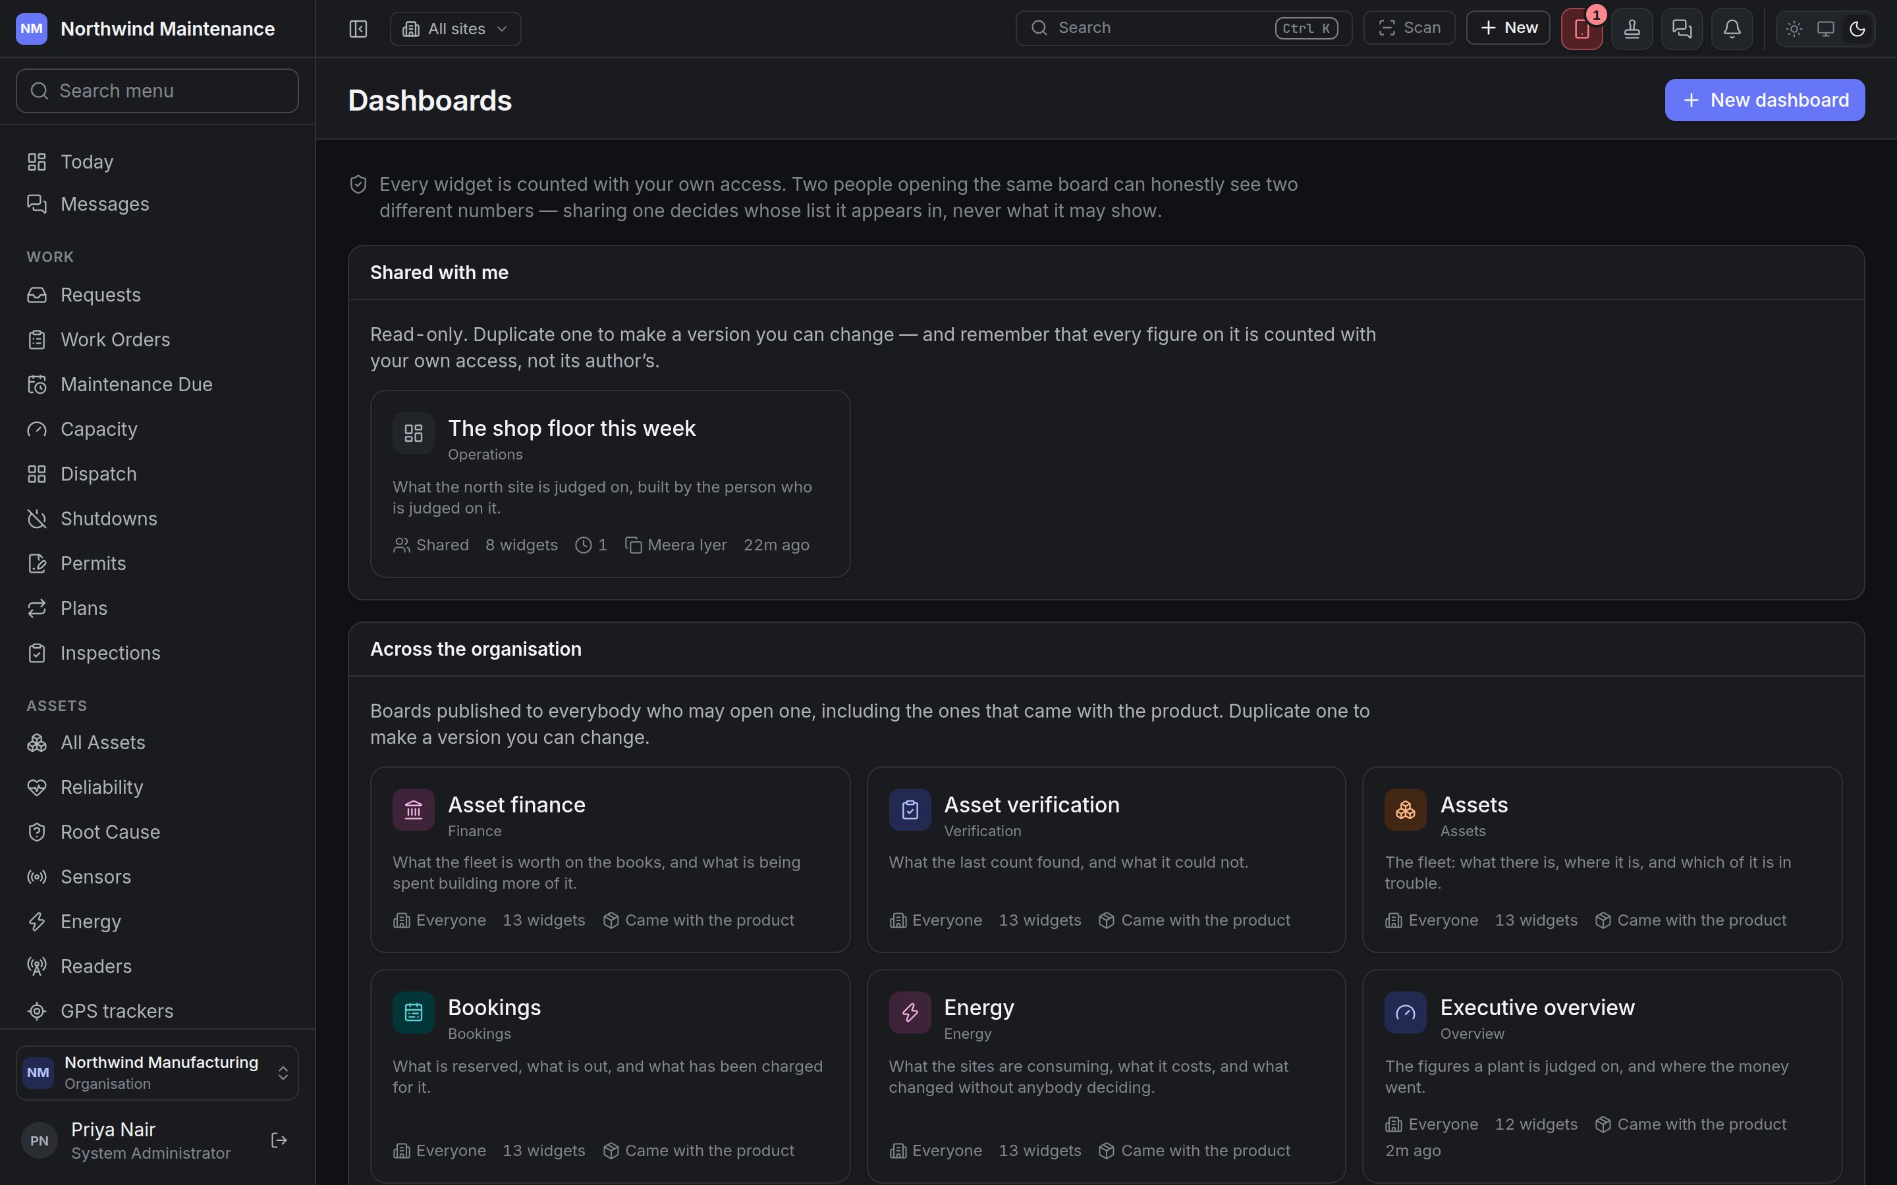Collapse the sidebar panel icon
The width and height of the screenshot is (1897, 1185).
click(x=358, y=29)
